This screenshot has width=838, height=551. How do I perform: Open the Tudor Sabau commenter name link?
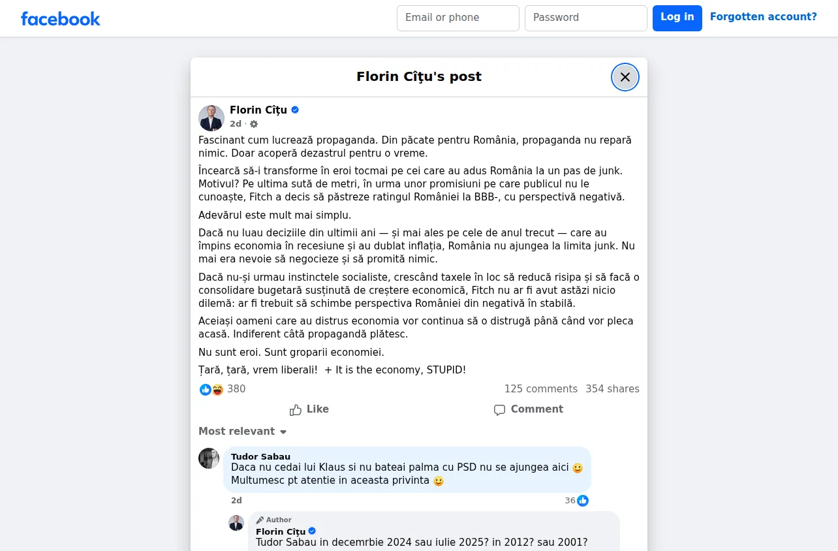[260, 456]
